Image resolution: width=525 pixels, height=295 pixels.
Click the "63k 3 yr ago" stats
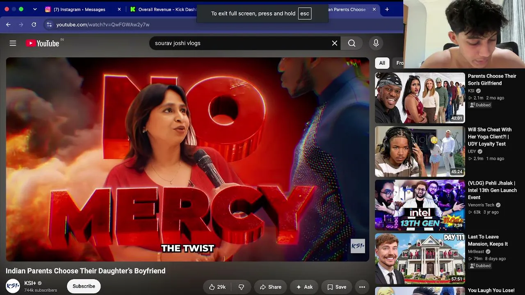483,212
